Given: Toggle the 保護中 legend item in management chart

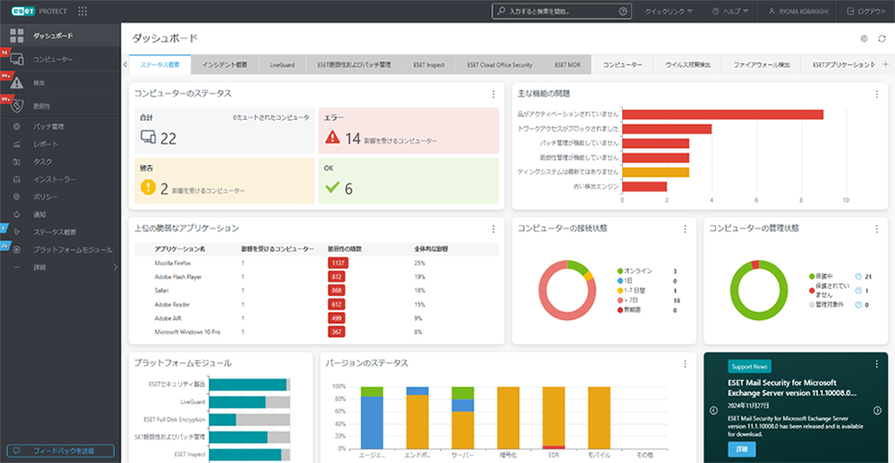Looking at the screenshot, I should pos(823,276).
